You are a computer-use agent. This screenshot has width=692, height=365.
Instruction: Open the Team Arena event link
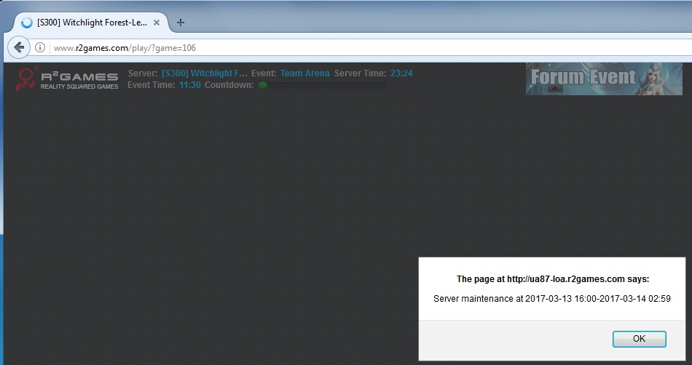304,73
